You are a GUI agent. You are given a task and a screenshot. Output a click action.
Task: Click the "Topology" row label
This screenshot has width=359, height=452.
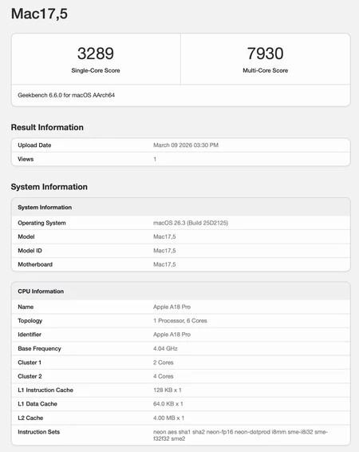[30, 320]
